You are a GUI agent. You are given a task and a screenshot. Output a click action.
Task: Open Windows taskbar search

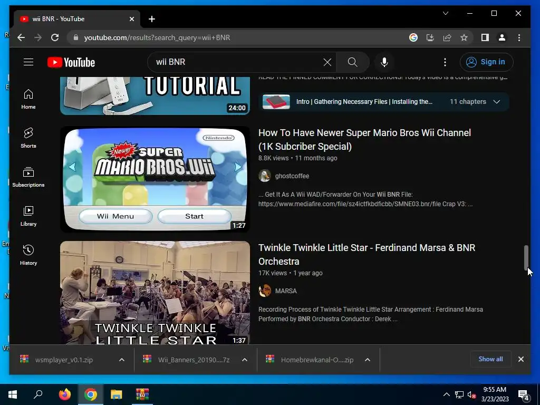[x=38, y=394]
